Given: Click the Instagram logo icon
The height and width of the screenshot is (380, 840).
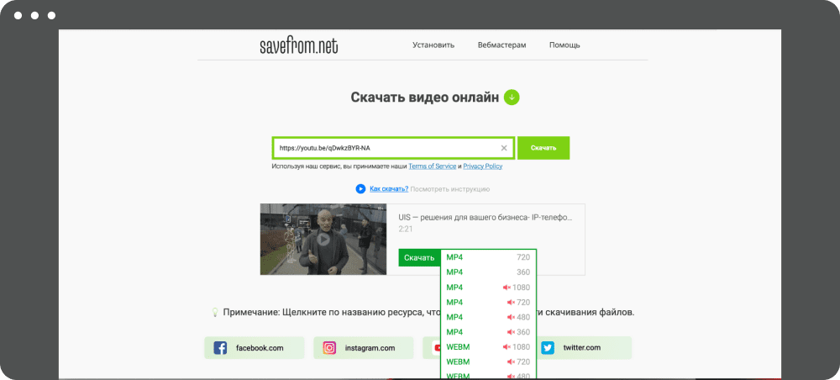Looking at the screenshot, I should point(329,348).
